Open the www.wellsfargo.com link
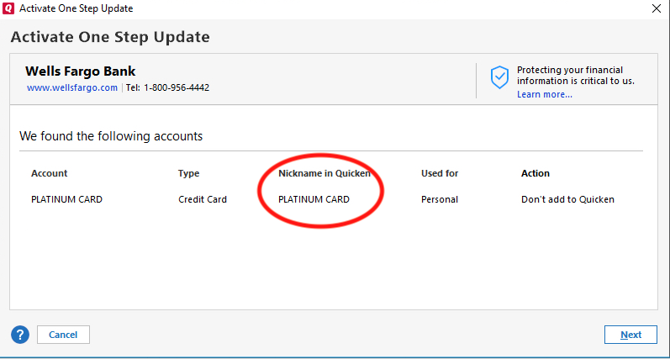The image size is (670, 359). pyautogui.click(x=72, y=87)
